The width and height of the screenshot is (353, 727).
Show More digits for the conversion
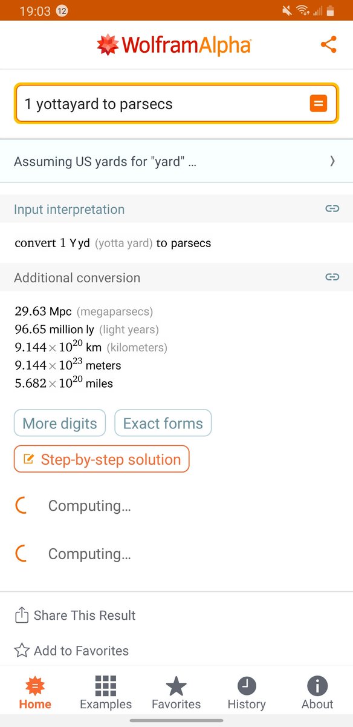tap(60, 423)
